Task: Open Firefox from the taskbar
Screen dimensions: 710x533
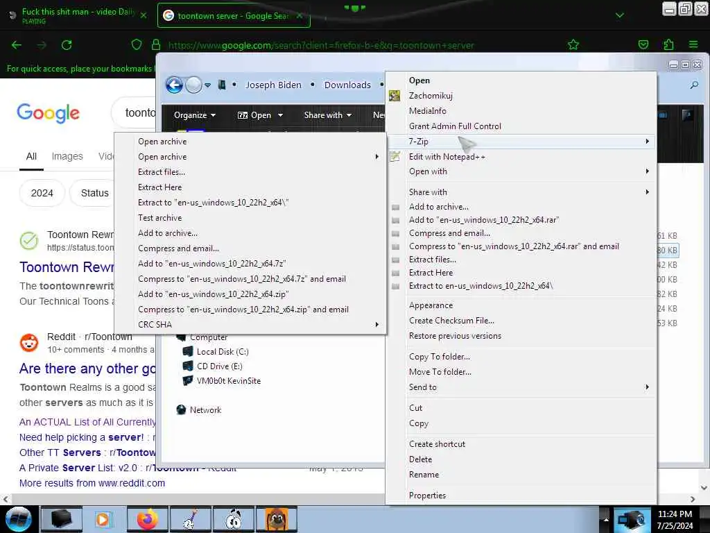Action: coord(148,519)
